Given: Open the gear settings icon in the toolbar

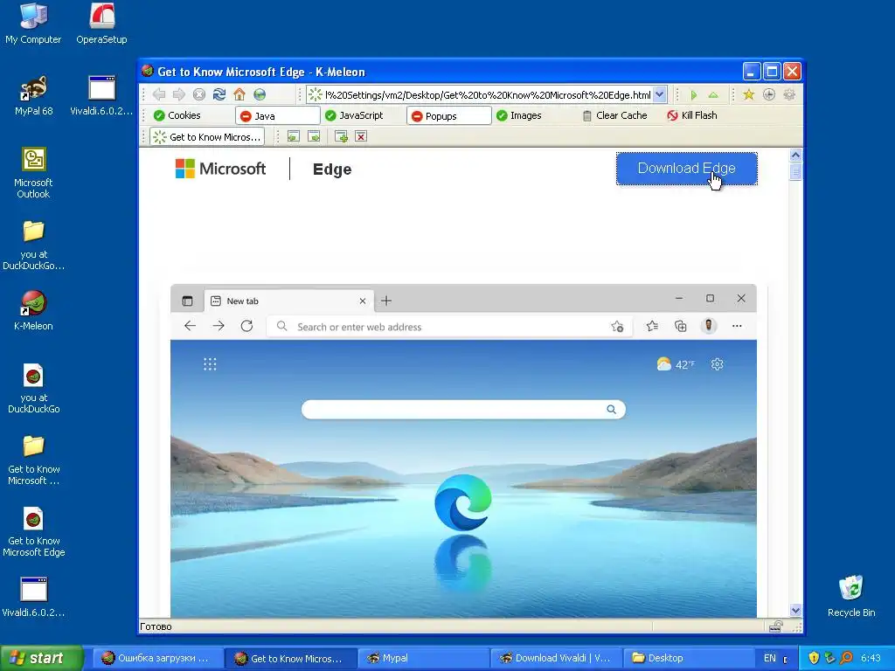Looking at the screenshot, I should click(x=789, y=94).
